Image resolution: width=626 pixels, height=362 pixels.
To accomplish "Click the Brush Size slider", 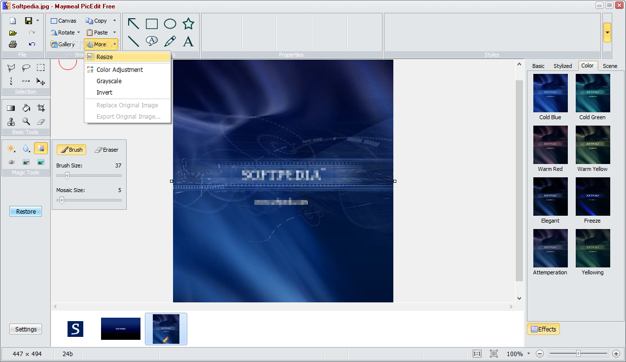I will pos(89,175).
